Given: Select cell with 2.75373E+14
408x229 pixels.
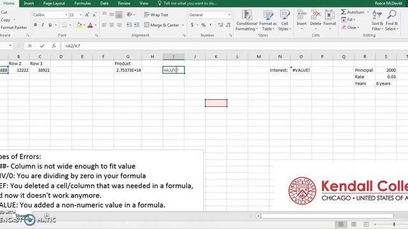Looking at the screenshot, I should [127, 70].
